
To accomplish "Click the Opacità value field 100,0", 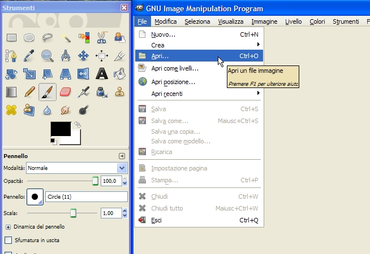I will pos(111,181).
